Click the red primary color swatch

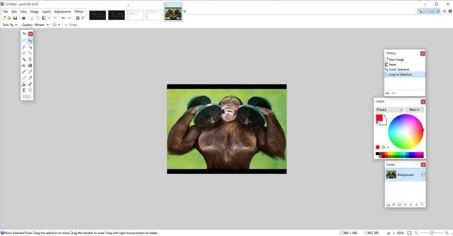click(379, 117)
